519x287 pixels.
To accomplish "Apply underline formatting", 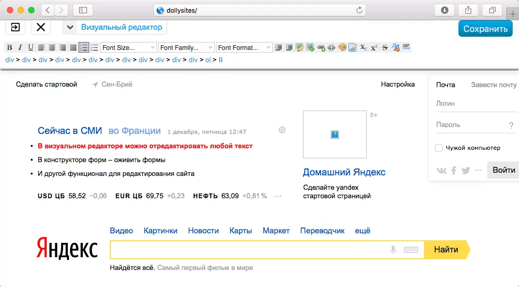I will [31, 48].
